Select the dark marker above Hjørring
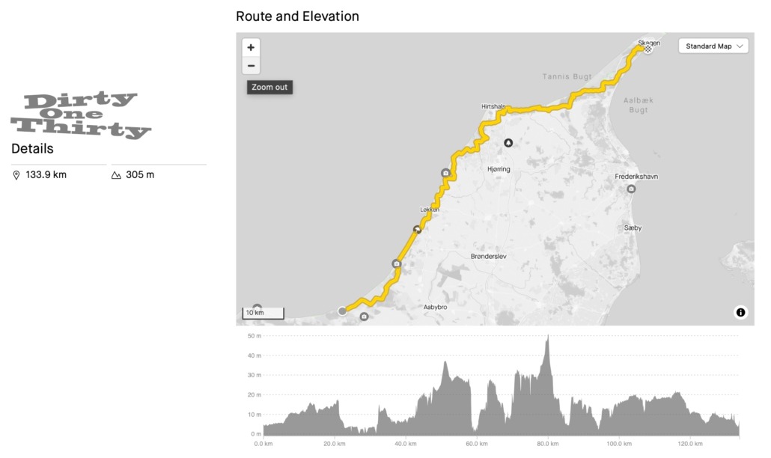771x458 pixels. (x=508, y=142)
